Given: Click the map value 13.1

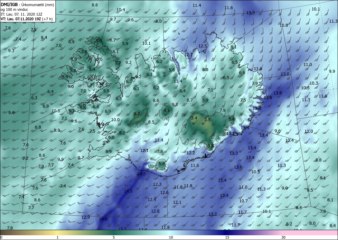Looking at the screenshot, I should [231, 134].
